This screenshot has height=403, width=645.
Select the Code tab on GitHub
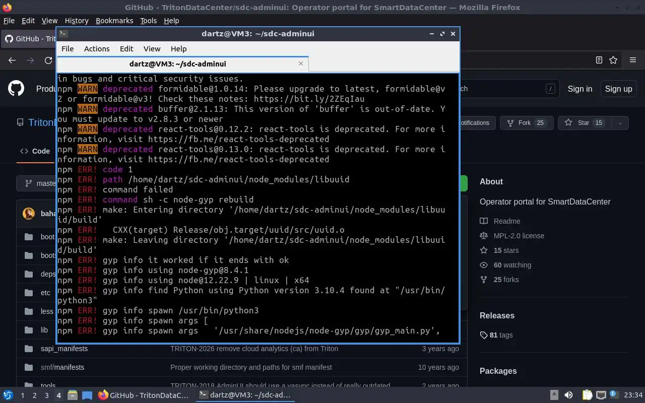pyautogui.click(x=35, y=151)
